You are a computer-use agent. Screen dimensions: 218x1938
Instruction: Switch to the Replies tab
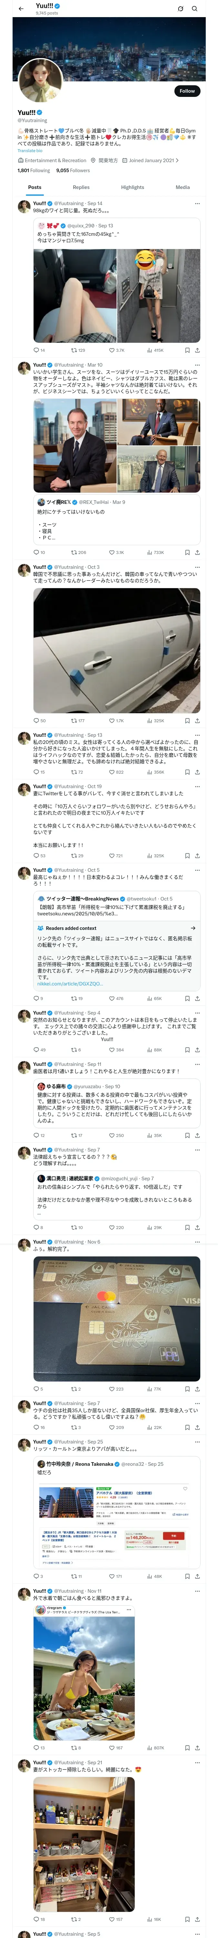point(81,187)
